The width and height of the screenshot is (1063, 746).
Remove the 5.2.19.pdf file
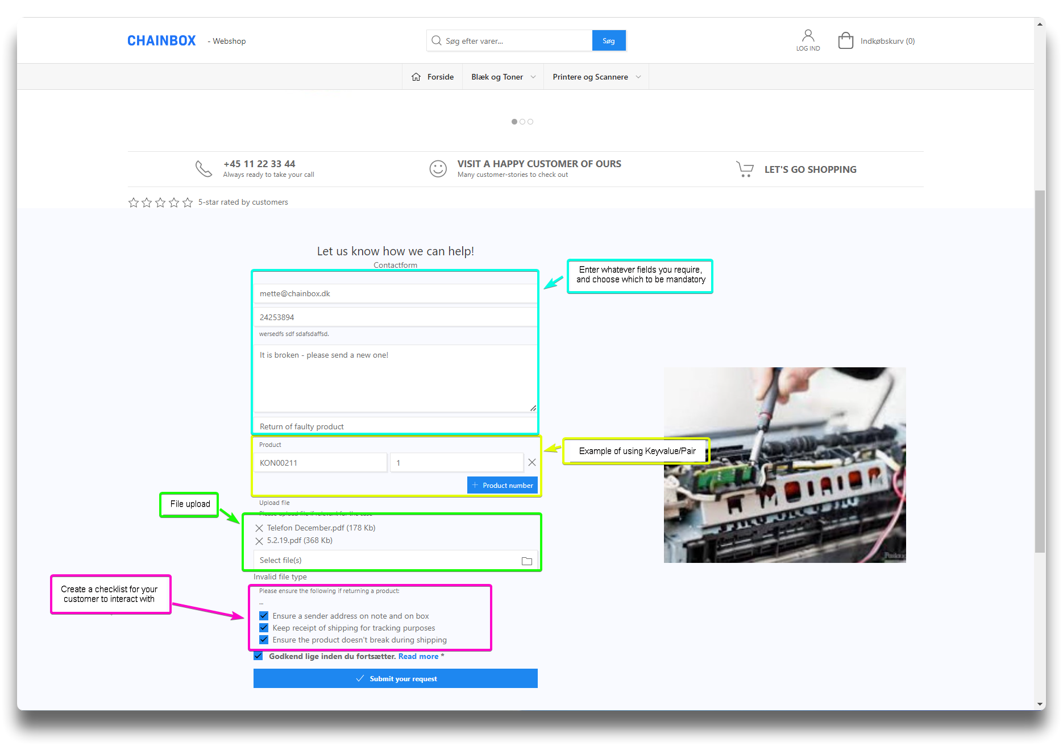259,541
